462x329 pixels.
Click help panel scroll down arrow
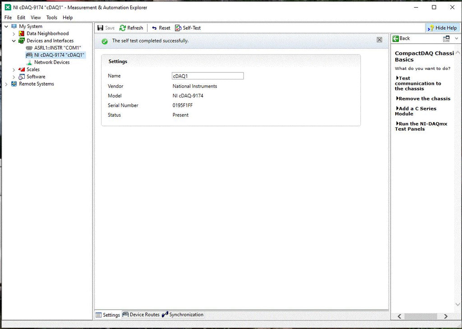457,305
